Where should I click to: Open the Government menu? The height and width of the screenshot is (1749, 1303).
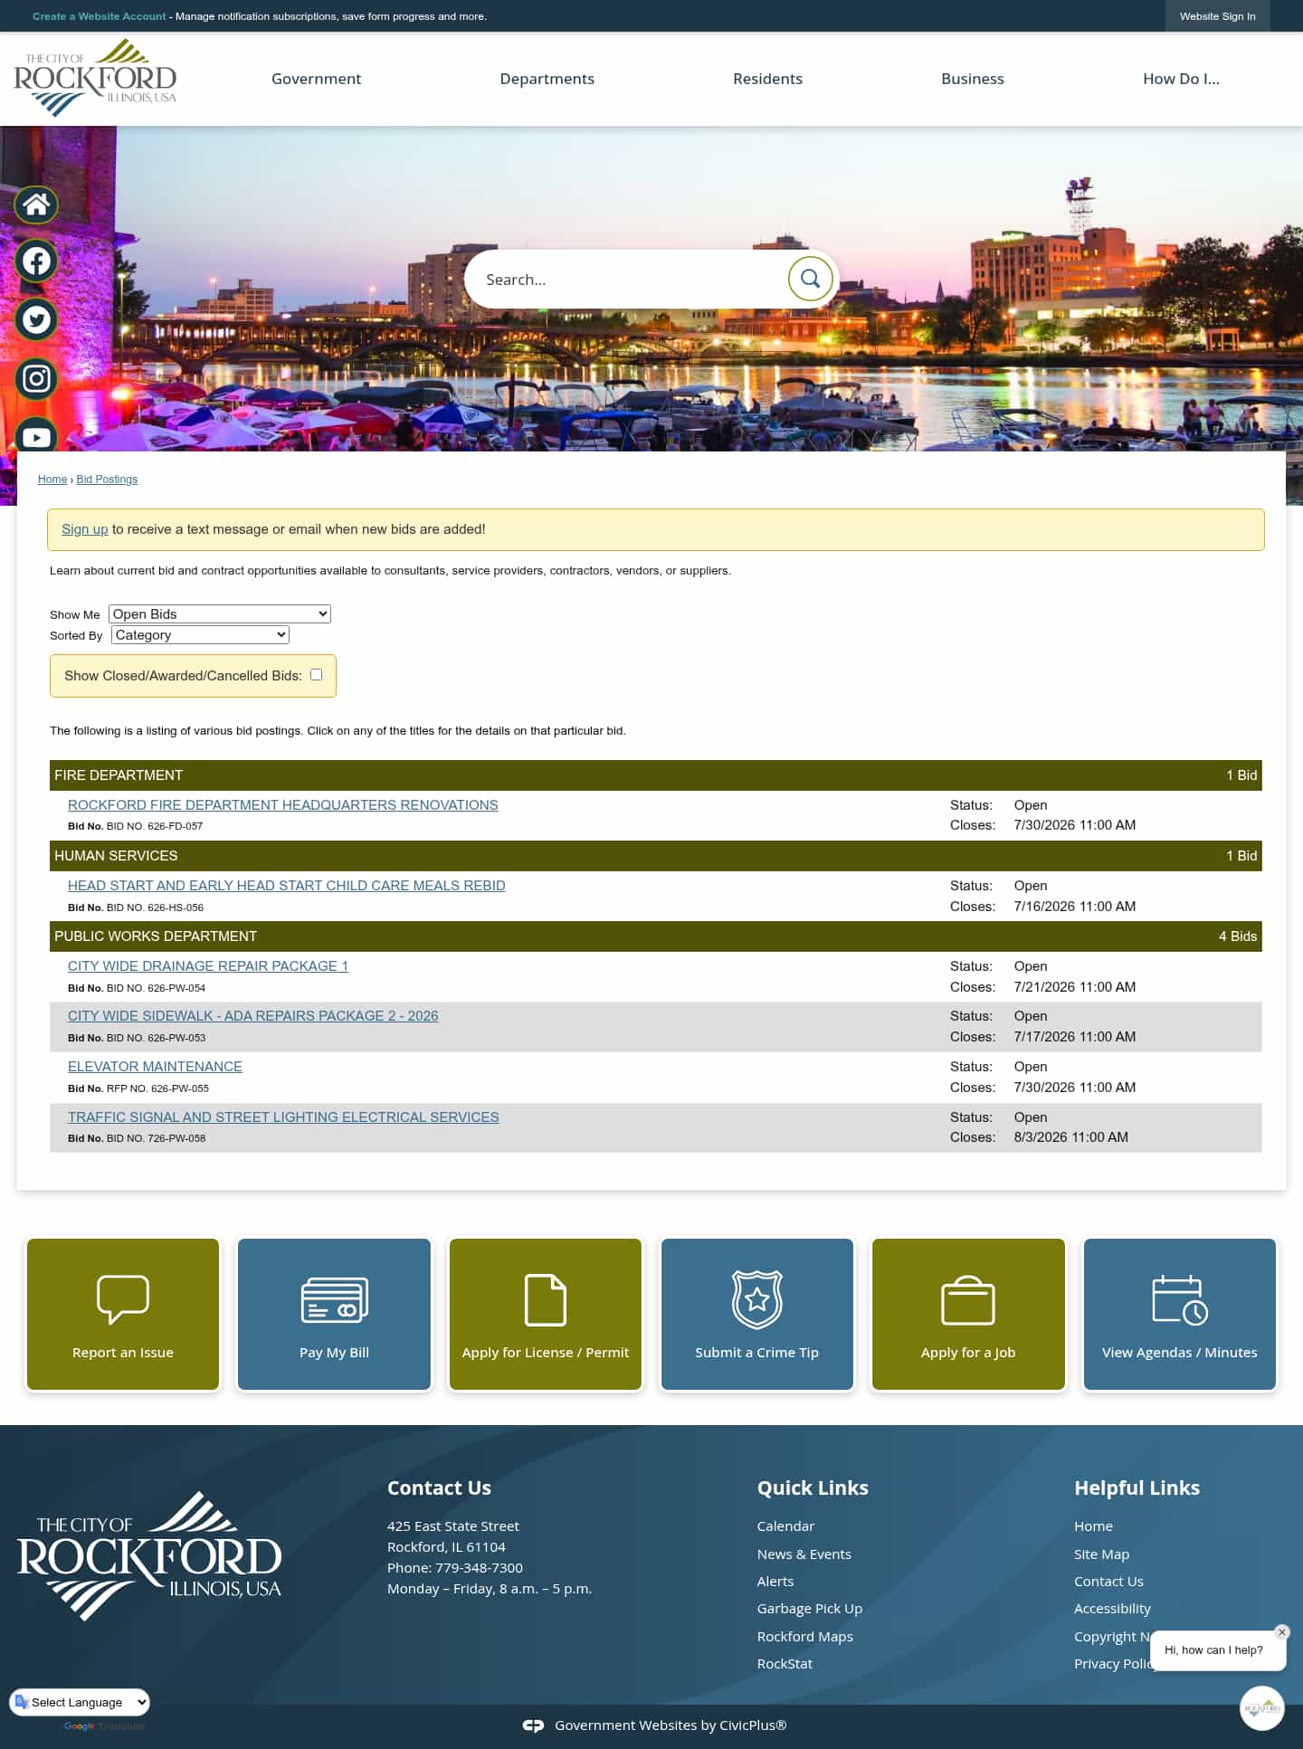[x=316, y=79]
